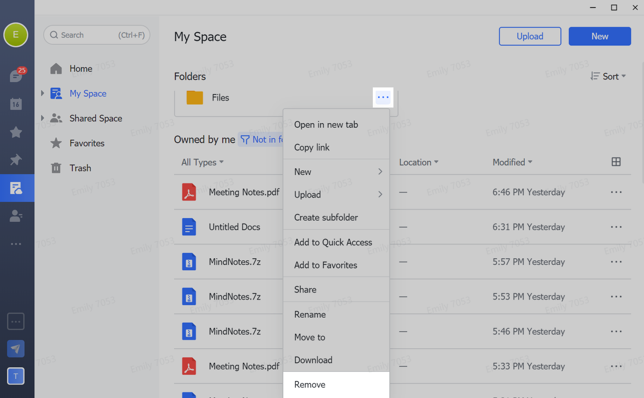644x398 pixels.
Task: Click Emily's profile avatar at top left
Action: pos(16,35)
